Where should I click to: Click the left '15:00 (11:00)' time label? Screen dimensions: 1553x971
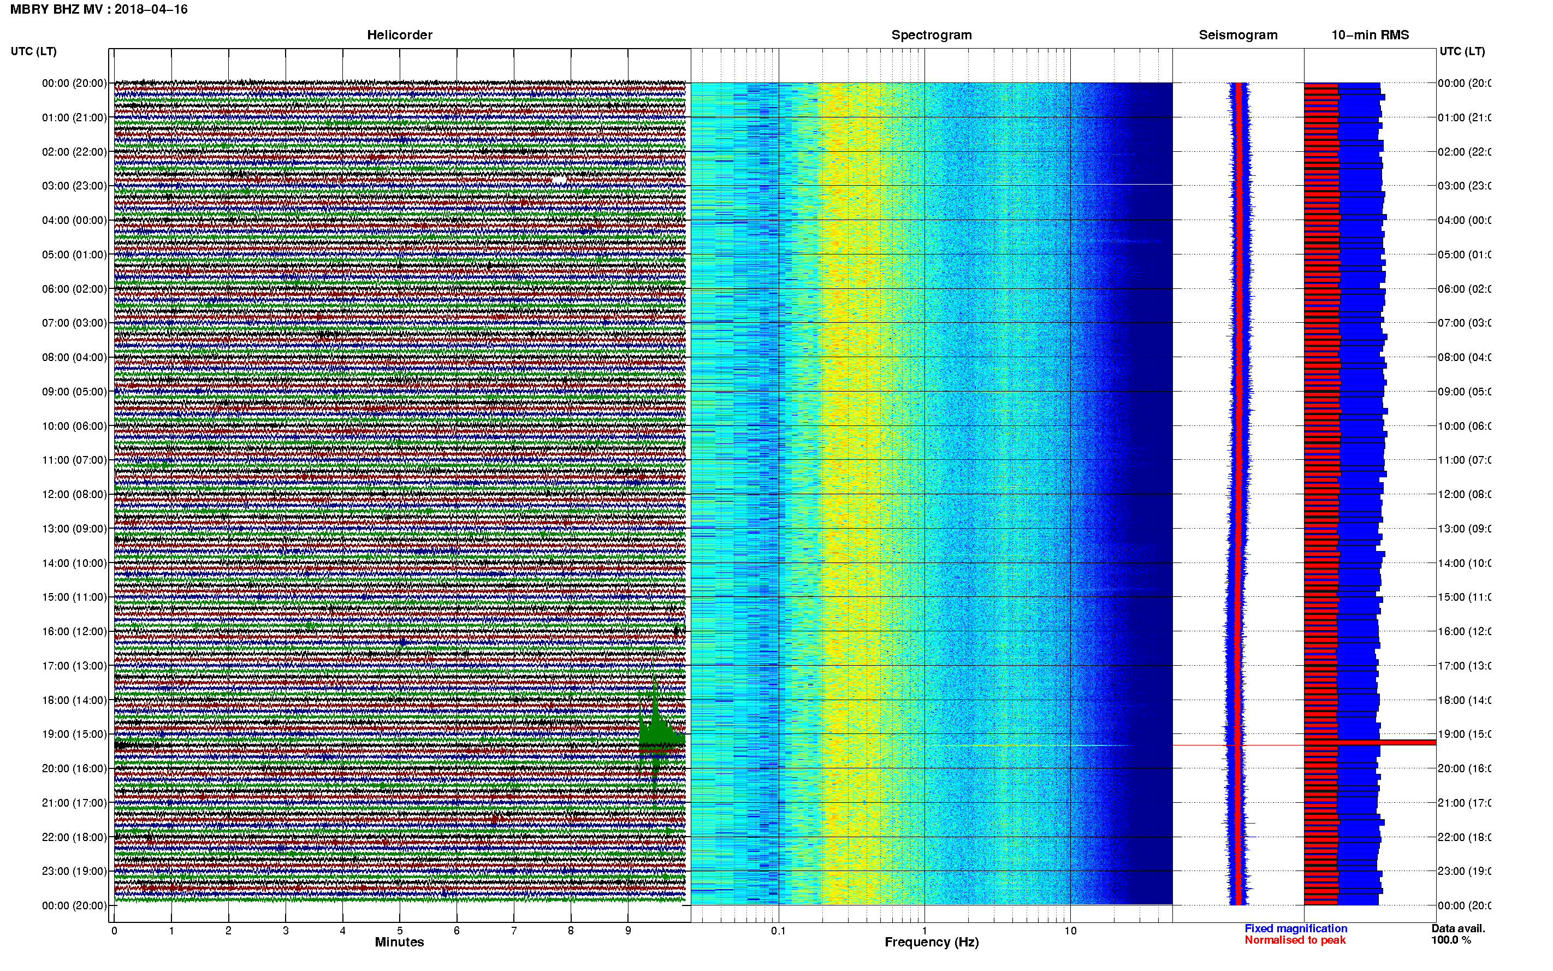click(x=74, y=596)
